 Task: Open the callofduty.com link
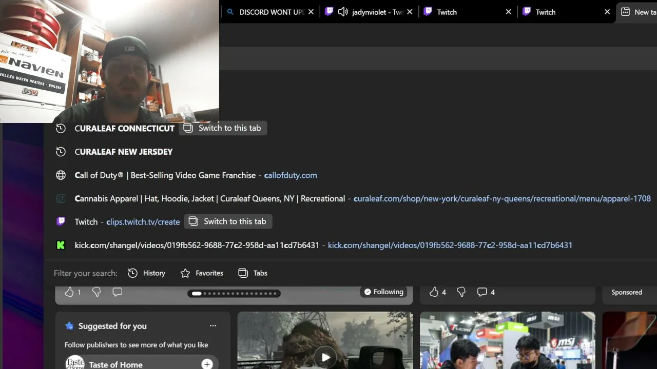[291, 175]
